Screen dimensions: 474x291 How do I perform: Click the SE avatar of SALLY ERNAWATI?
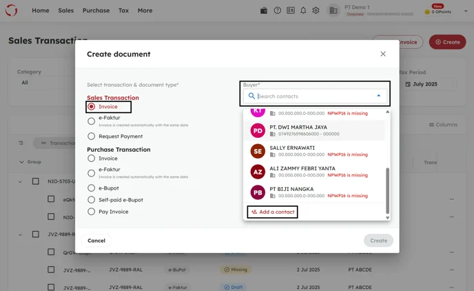(x=258, y=151)
